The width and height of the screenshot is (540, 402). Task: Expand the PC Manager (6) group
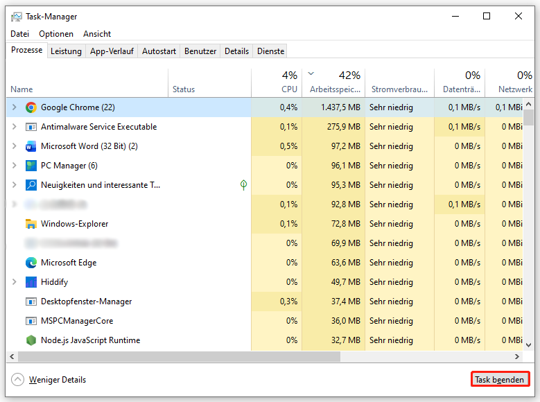click(x=14, y=166)
